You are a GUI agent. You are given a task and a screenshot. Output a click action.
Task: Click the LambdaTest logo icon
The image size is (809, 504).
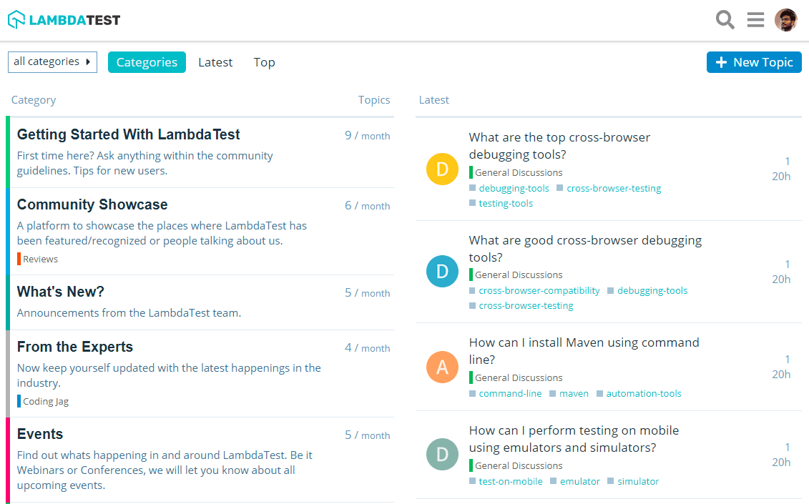15,19
